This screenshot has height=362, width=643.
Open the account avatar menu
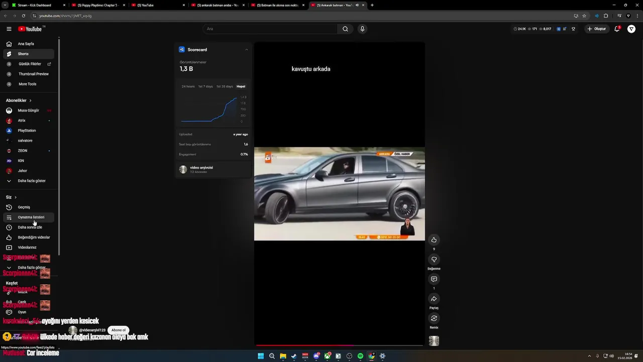(x=631, y=29)
